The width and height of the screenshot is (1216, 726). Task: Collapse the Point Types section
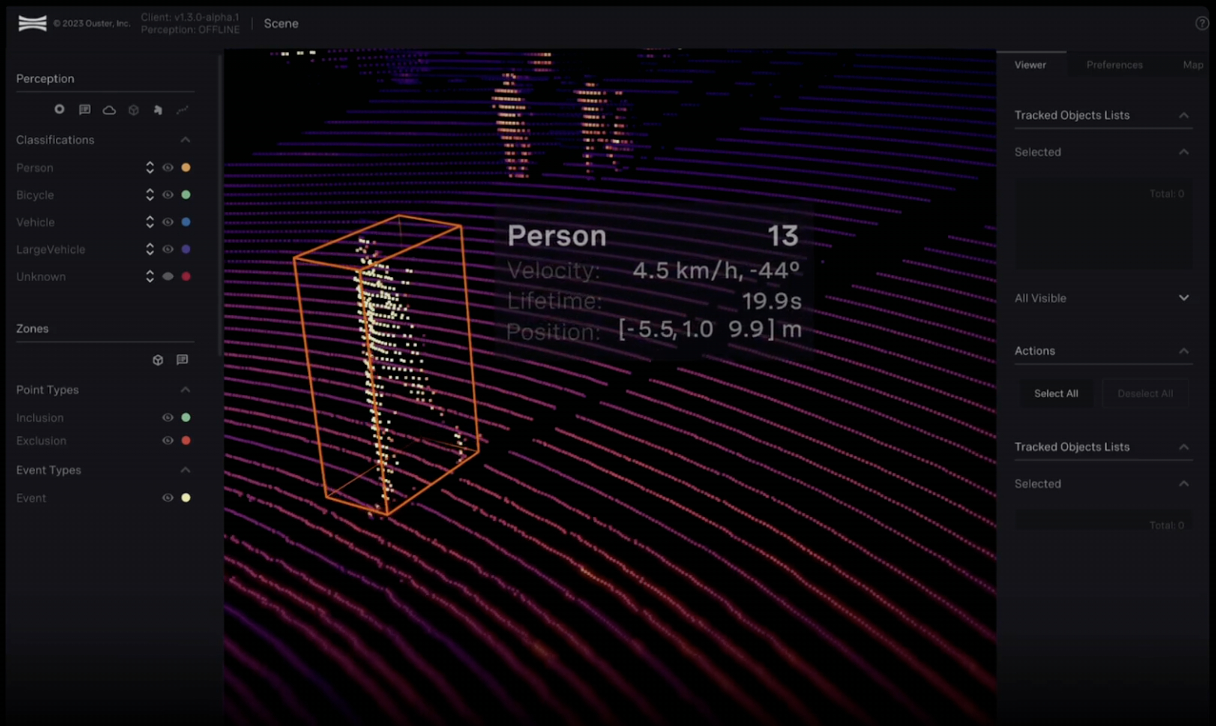(185, 390)
